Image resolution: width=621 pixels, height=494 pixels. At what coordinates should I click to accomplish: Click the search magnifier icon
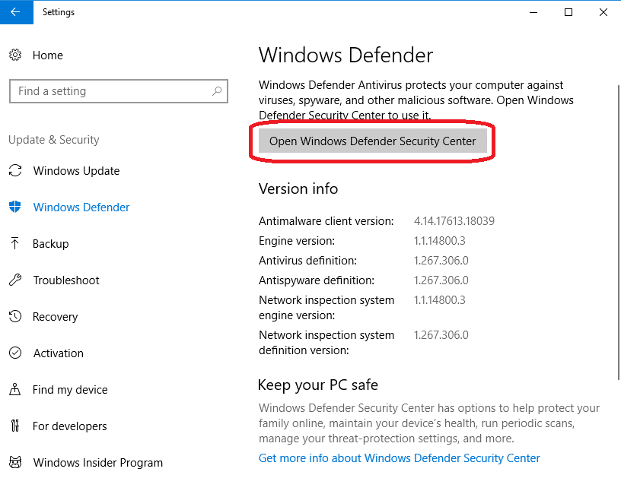pos(217,91)
